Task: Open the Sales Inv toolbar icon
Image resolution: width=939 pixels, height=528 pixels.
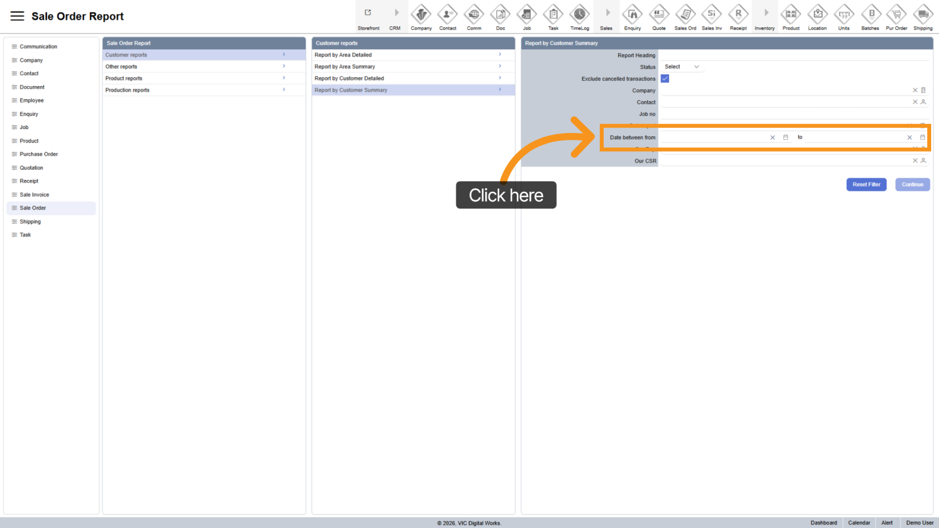Action: 712,14
